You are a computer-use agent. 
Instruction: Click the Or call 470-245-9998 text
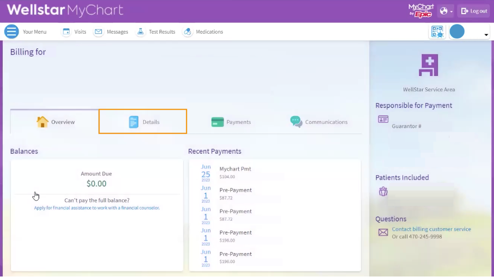pos(417,237)
